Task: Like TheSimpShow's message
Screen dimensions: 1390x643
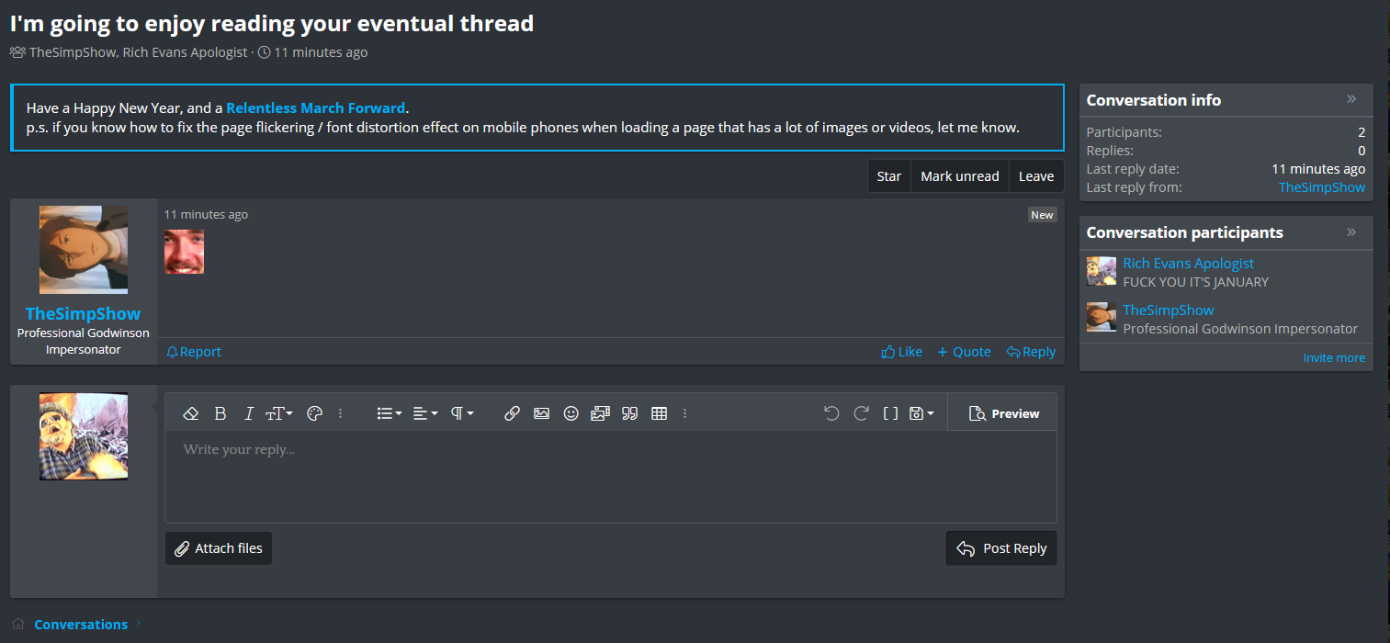Action: pyautogui.click(x=901, y=352)
